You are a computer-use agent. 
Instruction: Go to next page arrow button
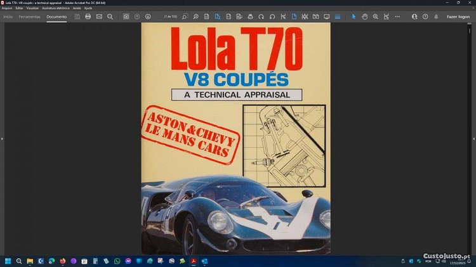pyautogui.click(x=148, y=16)
